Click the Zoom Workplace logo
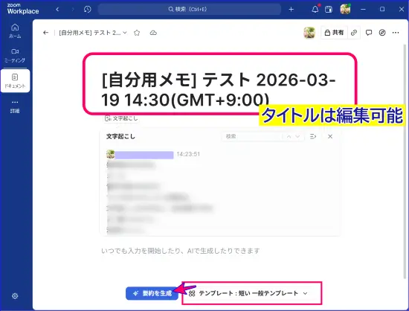The image size is (409, 311). pos(23,9)
